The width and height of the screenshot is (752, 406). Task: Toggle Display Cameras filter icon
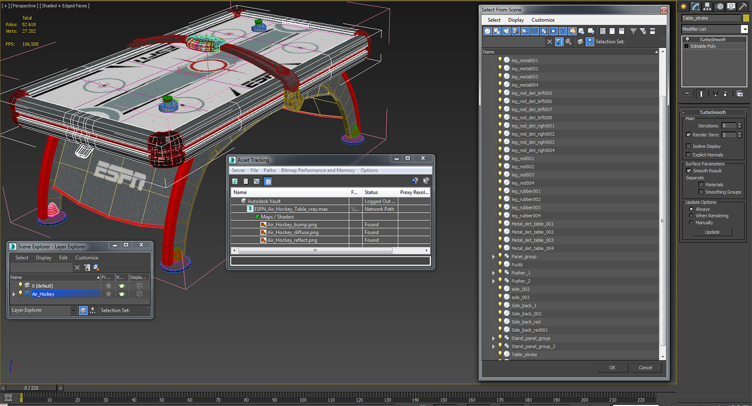pos(516,31)
